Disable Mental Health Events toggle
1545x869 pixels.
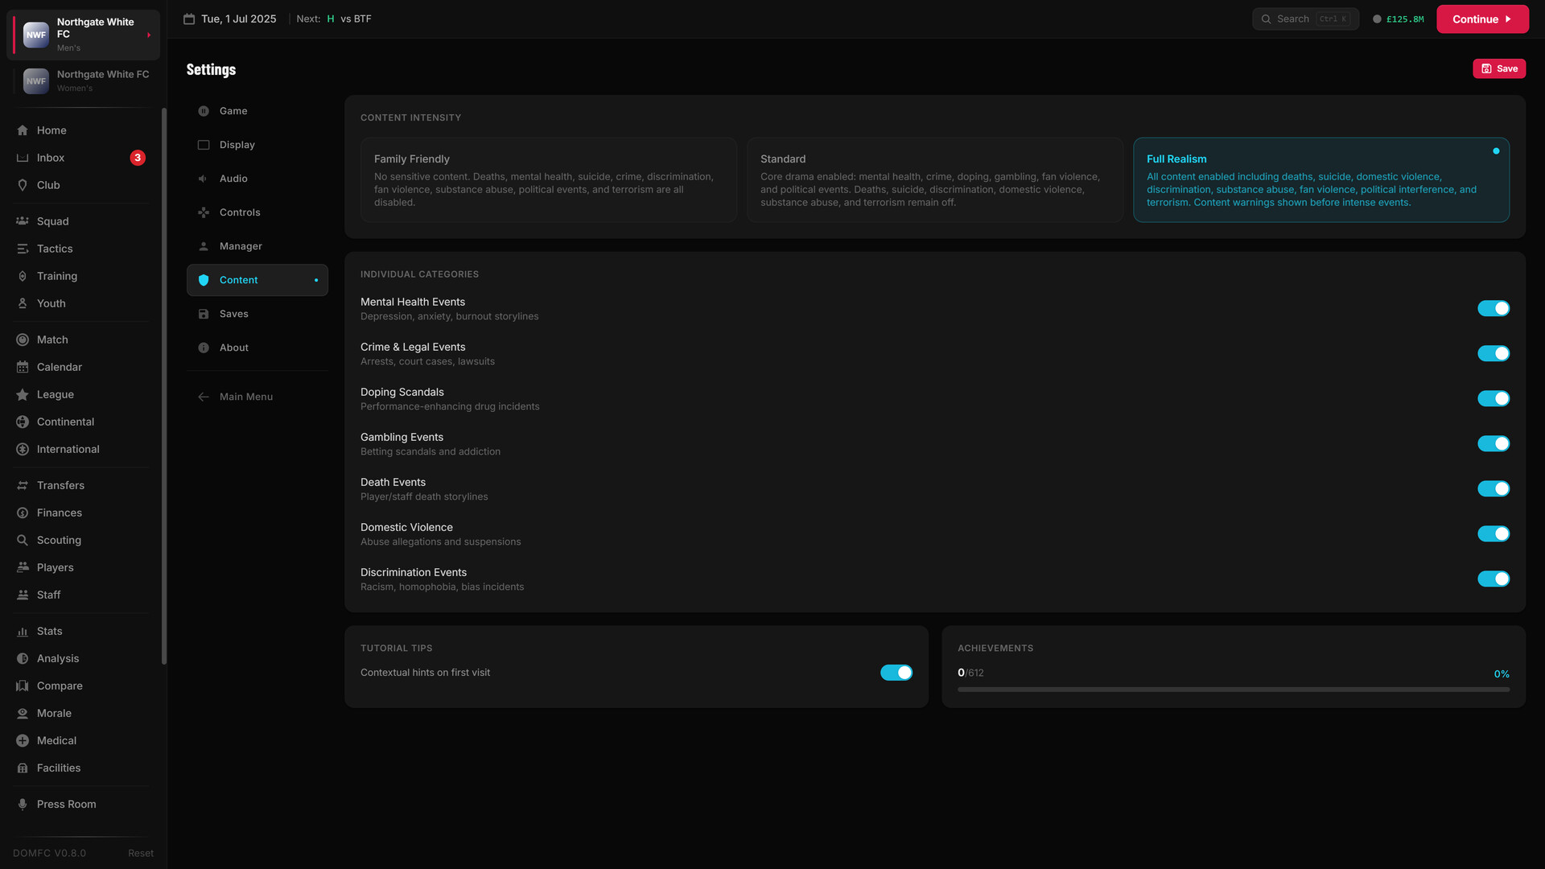click(x=1493, y=308)
